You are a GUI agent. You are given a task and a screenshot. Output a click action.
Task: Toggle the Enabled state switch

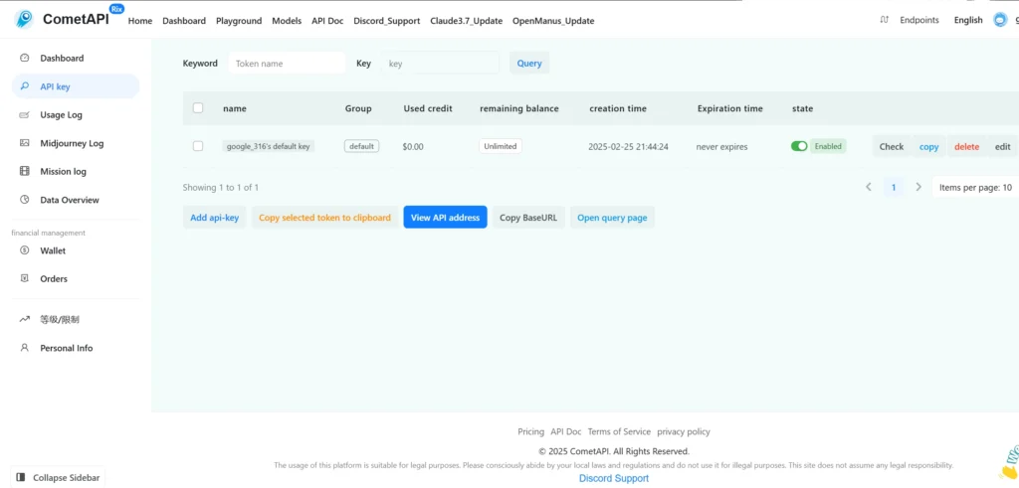(799, 146)
